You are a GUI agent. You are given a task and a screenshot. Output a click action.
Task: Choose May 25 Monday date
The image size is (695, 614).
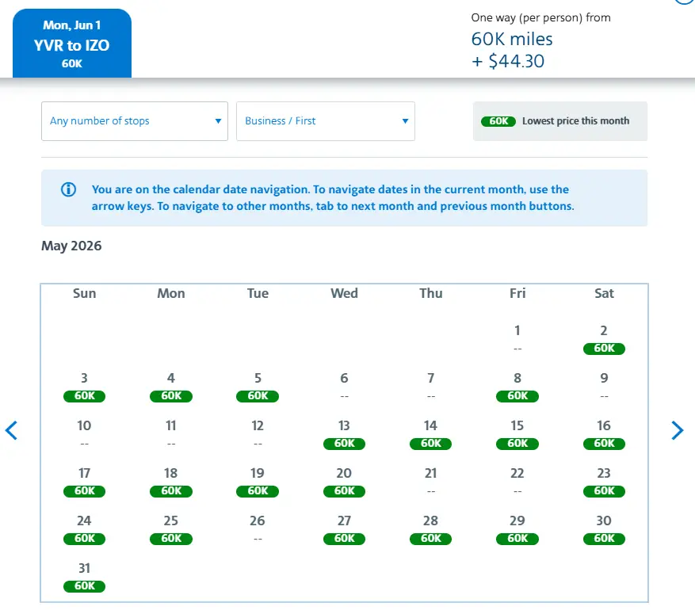click(x=171, y=529)
